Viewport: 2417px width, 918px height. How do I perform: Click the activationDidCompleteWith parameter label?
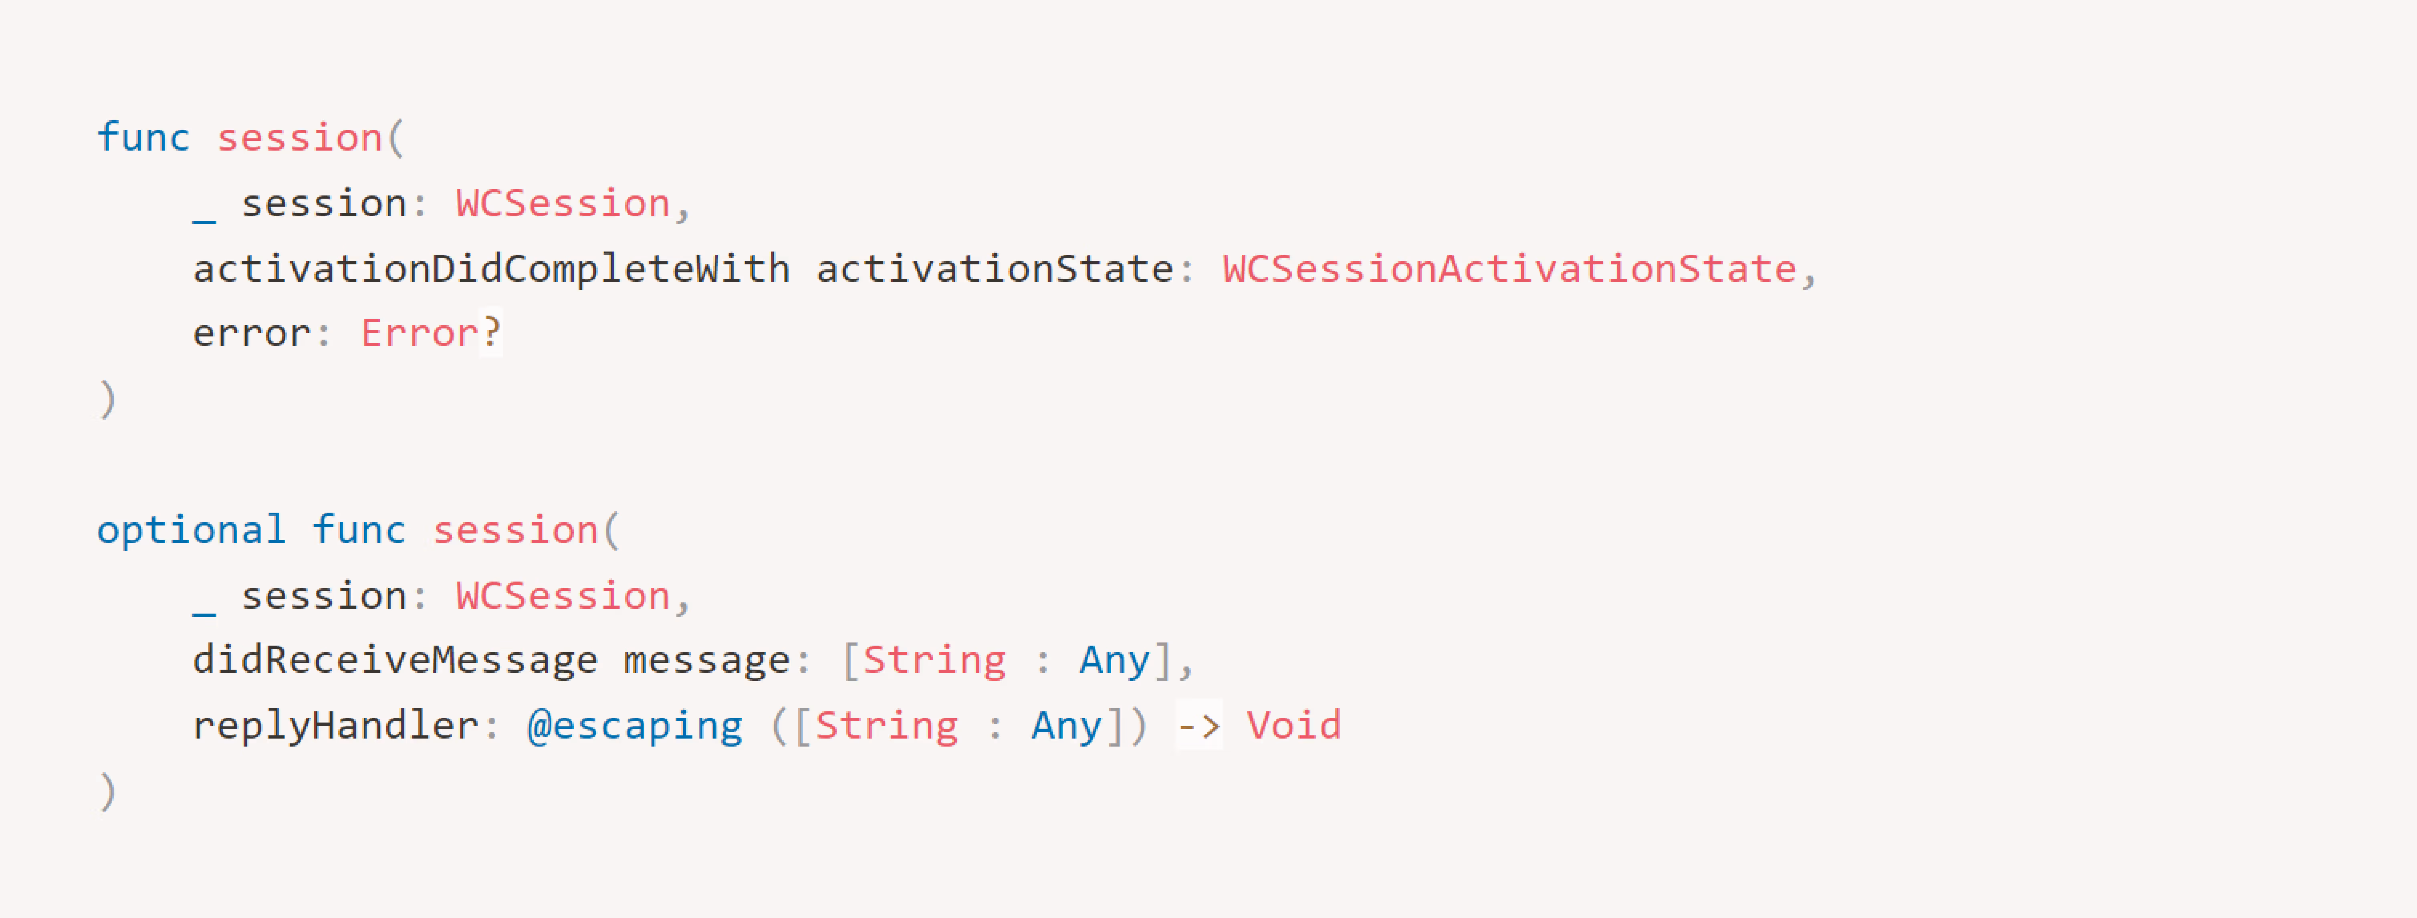coord(492,270)
